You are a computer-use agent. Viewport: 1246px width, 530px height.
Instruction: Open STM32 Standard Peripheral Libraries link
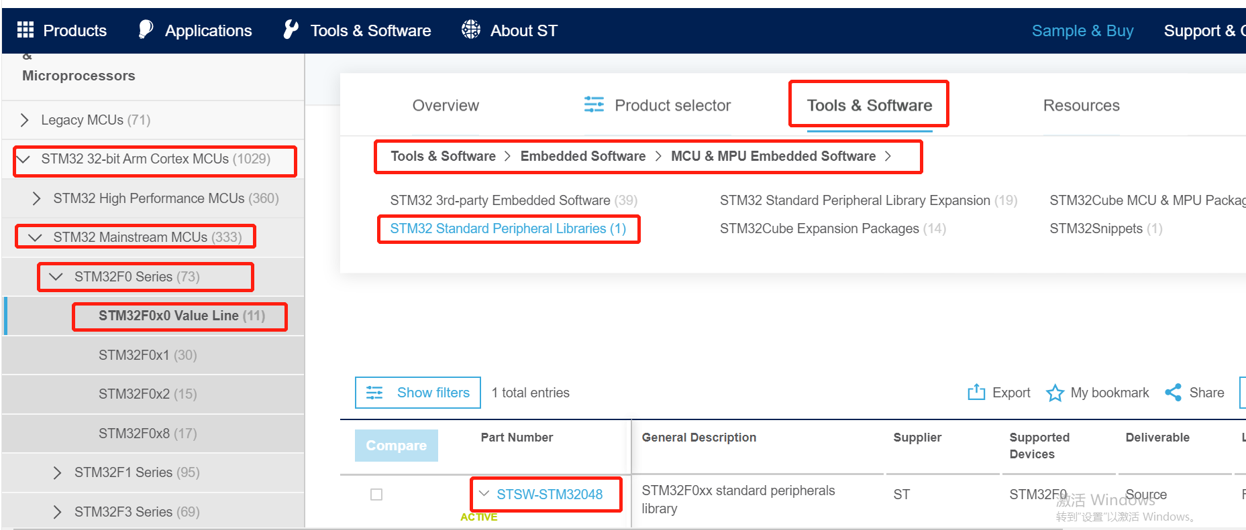coord(508,228)
